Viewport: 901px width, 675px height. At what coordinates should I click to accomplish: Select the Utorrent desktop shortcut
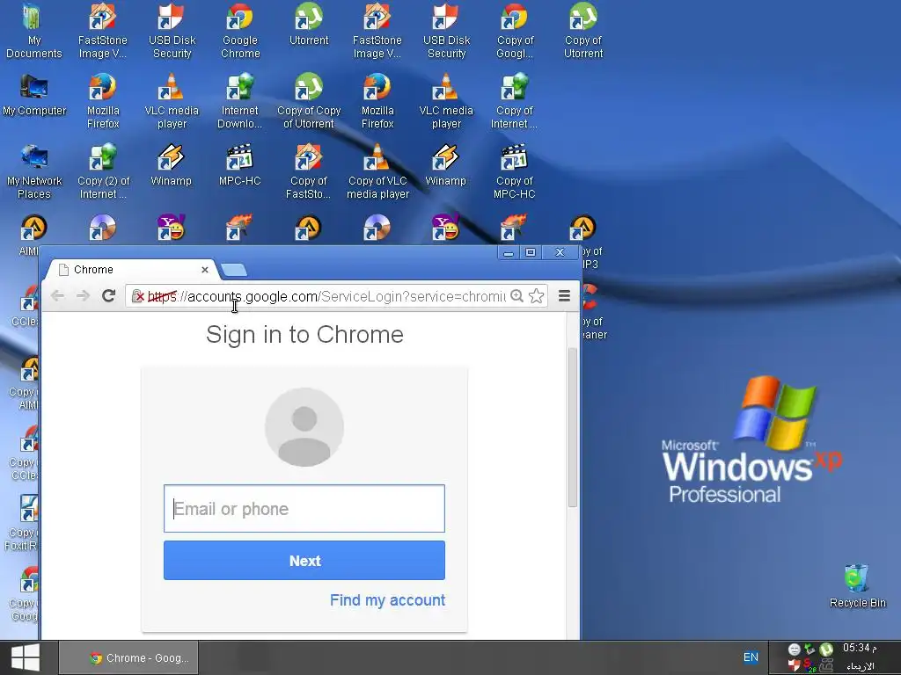tap(309, 25)
